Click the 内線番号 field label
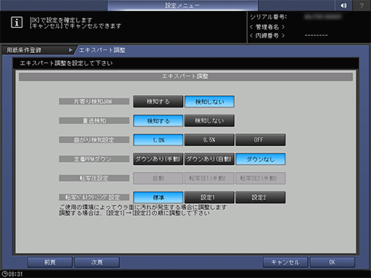 point(267,36)
